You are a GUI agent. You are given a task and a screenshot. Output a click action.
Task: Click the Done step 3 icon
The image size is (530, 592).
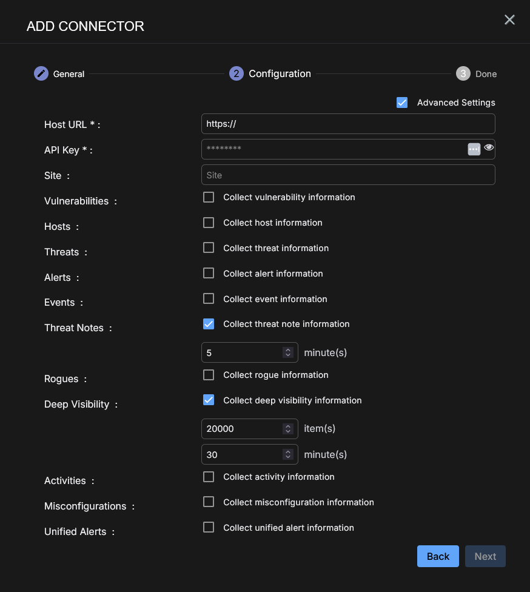(463, 73)
